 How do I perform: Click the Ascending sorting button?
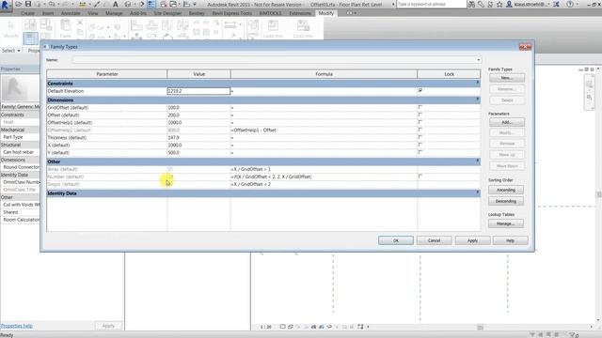coord(506,190)
